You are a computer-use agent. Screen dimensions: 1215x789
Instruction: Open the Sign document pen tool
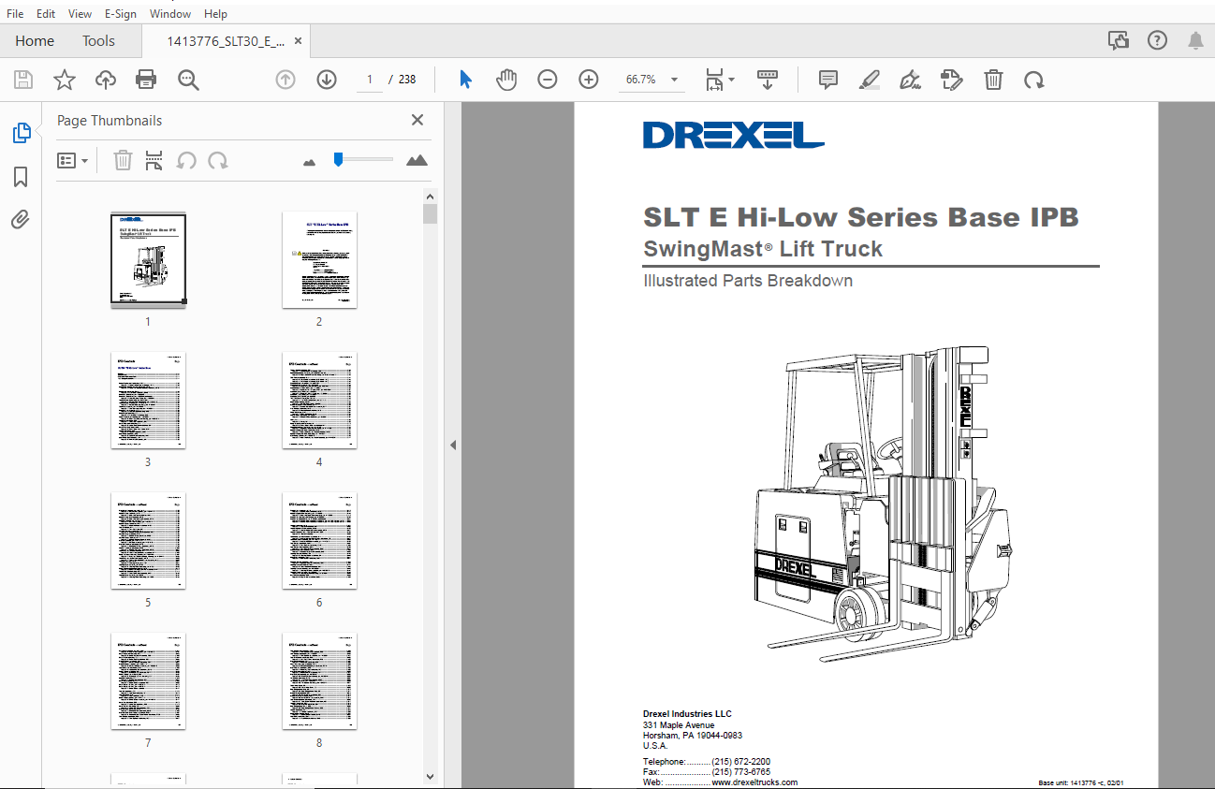click(x=910, y=80)
